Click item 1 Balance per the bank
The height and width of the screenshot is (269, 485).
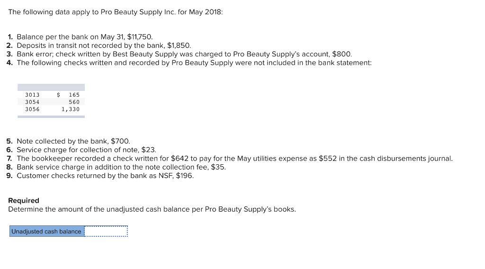80,37
